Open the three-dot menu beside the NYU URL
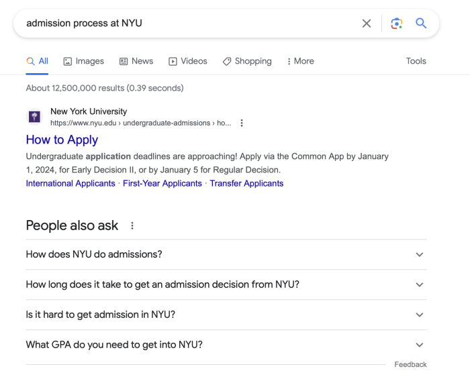The width and height of the screenshot is (470, 379). pos(242,123)
